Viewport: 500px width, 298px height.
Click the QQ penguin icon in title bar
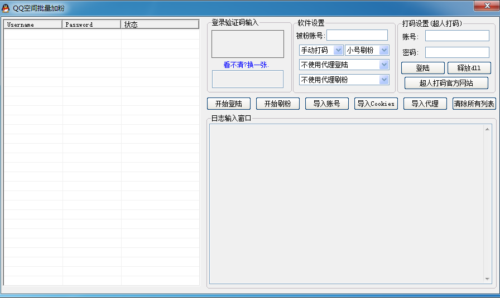[6, 8]
